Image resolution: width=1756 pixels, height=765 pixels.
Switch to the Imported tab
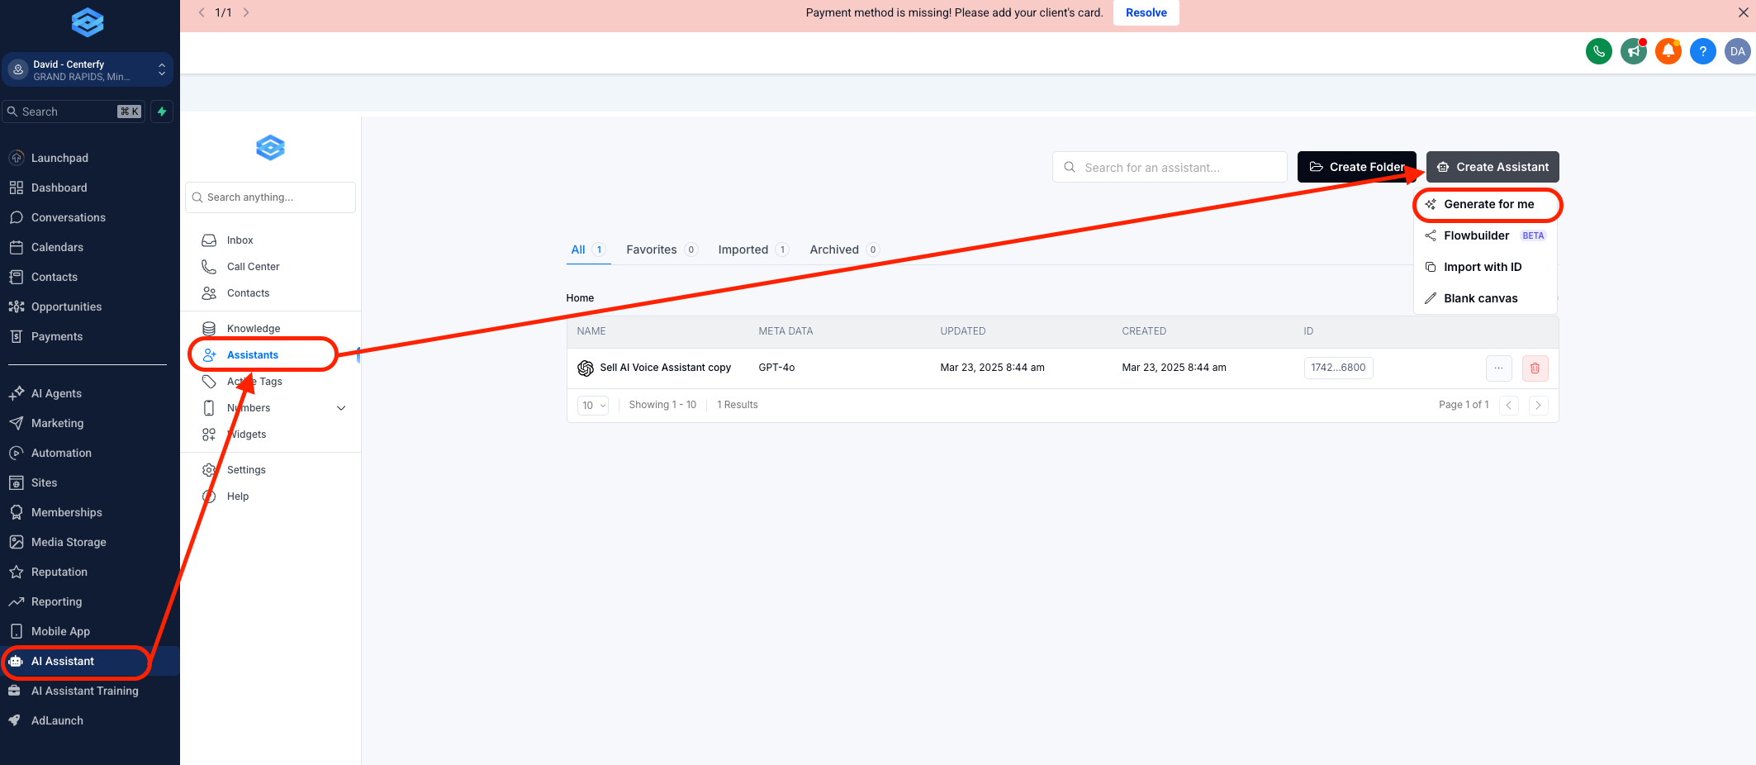[x=743, y=249]
